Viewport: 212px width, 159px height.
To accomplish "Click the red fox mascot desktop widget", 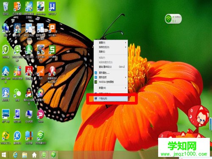I will [198, 117].
